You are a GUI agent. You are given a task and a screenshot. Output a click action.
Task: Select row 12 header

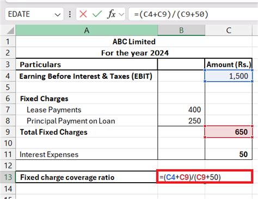pyautogui.click(x=8, y=166)
